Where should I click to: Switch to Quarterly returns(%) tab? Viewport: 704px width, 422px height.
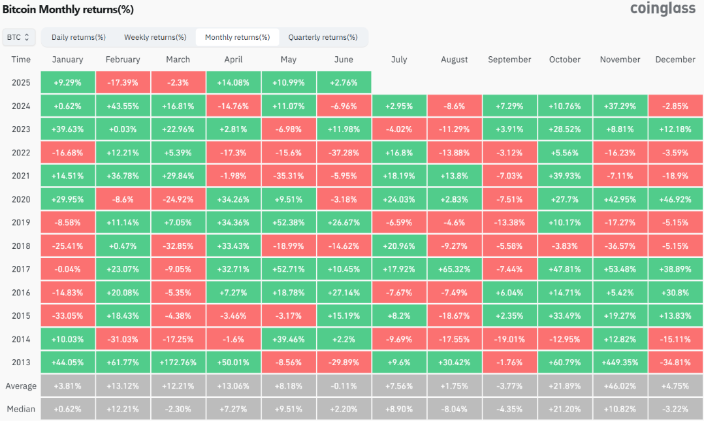323,37
